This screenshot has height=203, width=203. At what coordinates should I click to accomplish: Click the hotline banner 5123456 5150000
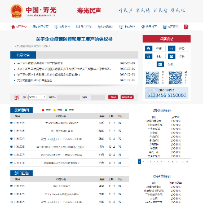click(x=166, y=93)
